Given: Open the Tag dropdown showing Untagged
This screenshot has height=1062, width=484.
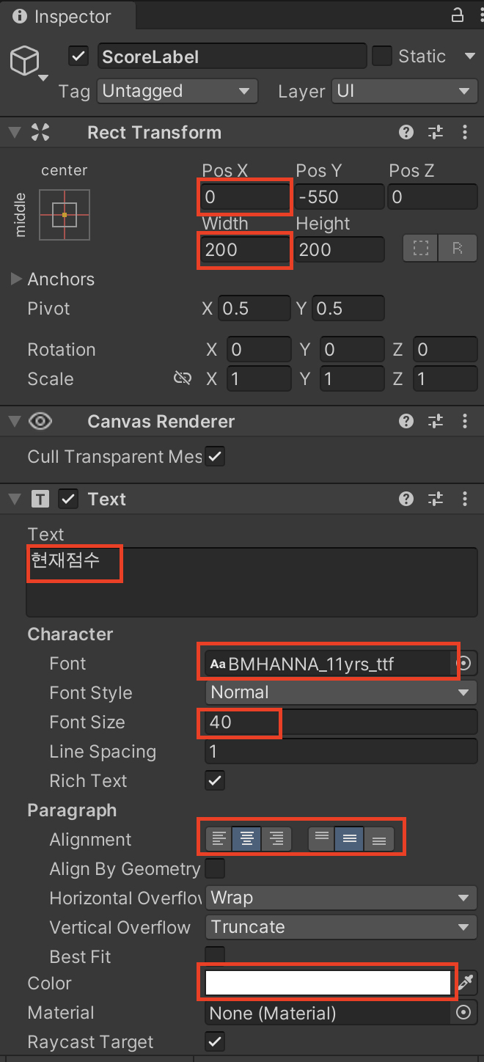Looking at the screenshot, I should [x=177, y=92].
